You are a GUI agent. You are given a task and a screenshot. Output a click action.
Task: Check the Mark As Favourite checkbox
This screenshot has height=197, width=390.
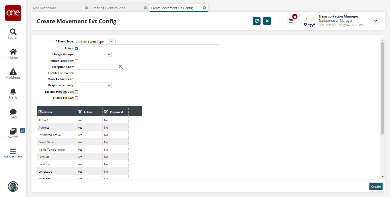coord(77,79)
